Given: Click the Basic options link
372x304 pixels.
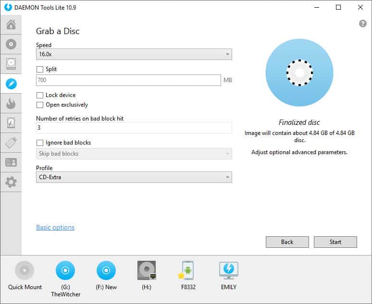Looking at the screenshot, I should [55, 228].
